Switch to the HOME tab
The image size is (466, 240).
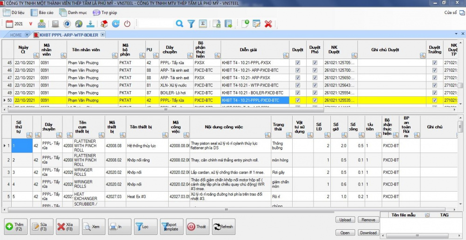16,35
